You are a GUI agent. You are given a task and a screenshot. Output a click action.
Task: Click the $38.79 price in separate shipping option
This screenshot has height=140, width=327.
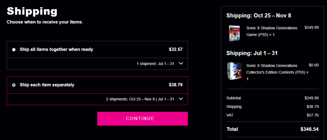coord(176,85)
